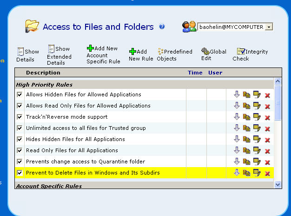Delete the highlighted 'Prevent to Delete Files' rule
This screenshot has height=216, width=291.
267,173
